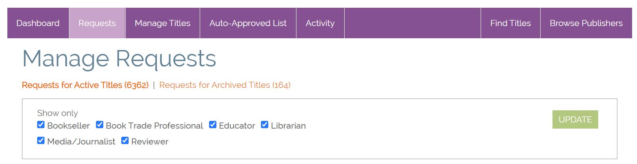Switch to the Activity tab
637x164 pixels.
(x=320, y=23)
